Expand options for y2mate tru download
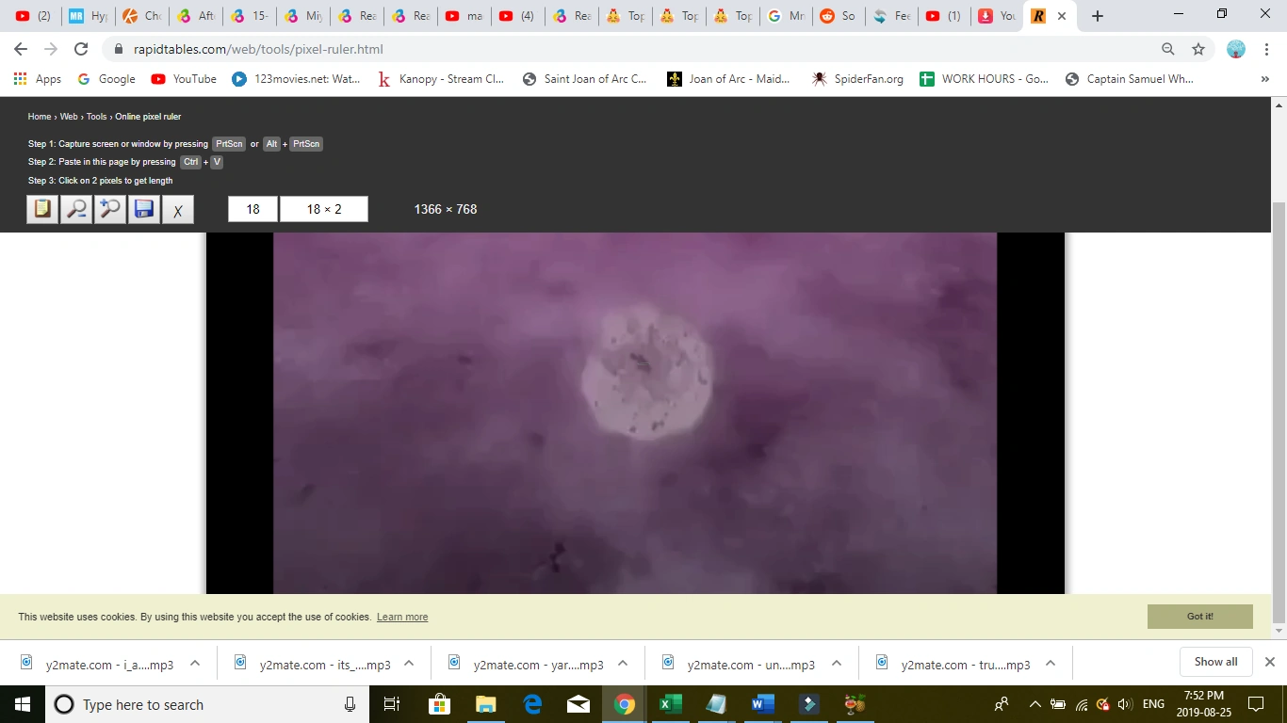 click(x=1051, y=663)
